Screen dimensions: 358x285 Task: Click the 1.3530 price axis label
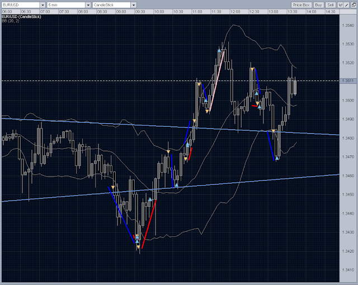point(348,44)
